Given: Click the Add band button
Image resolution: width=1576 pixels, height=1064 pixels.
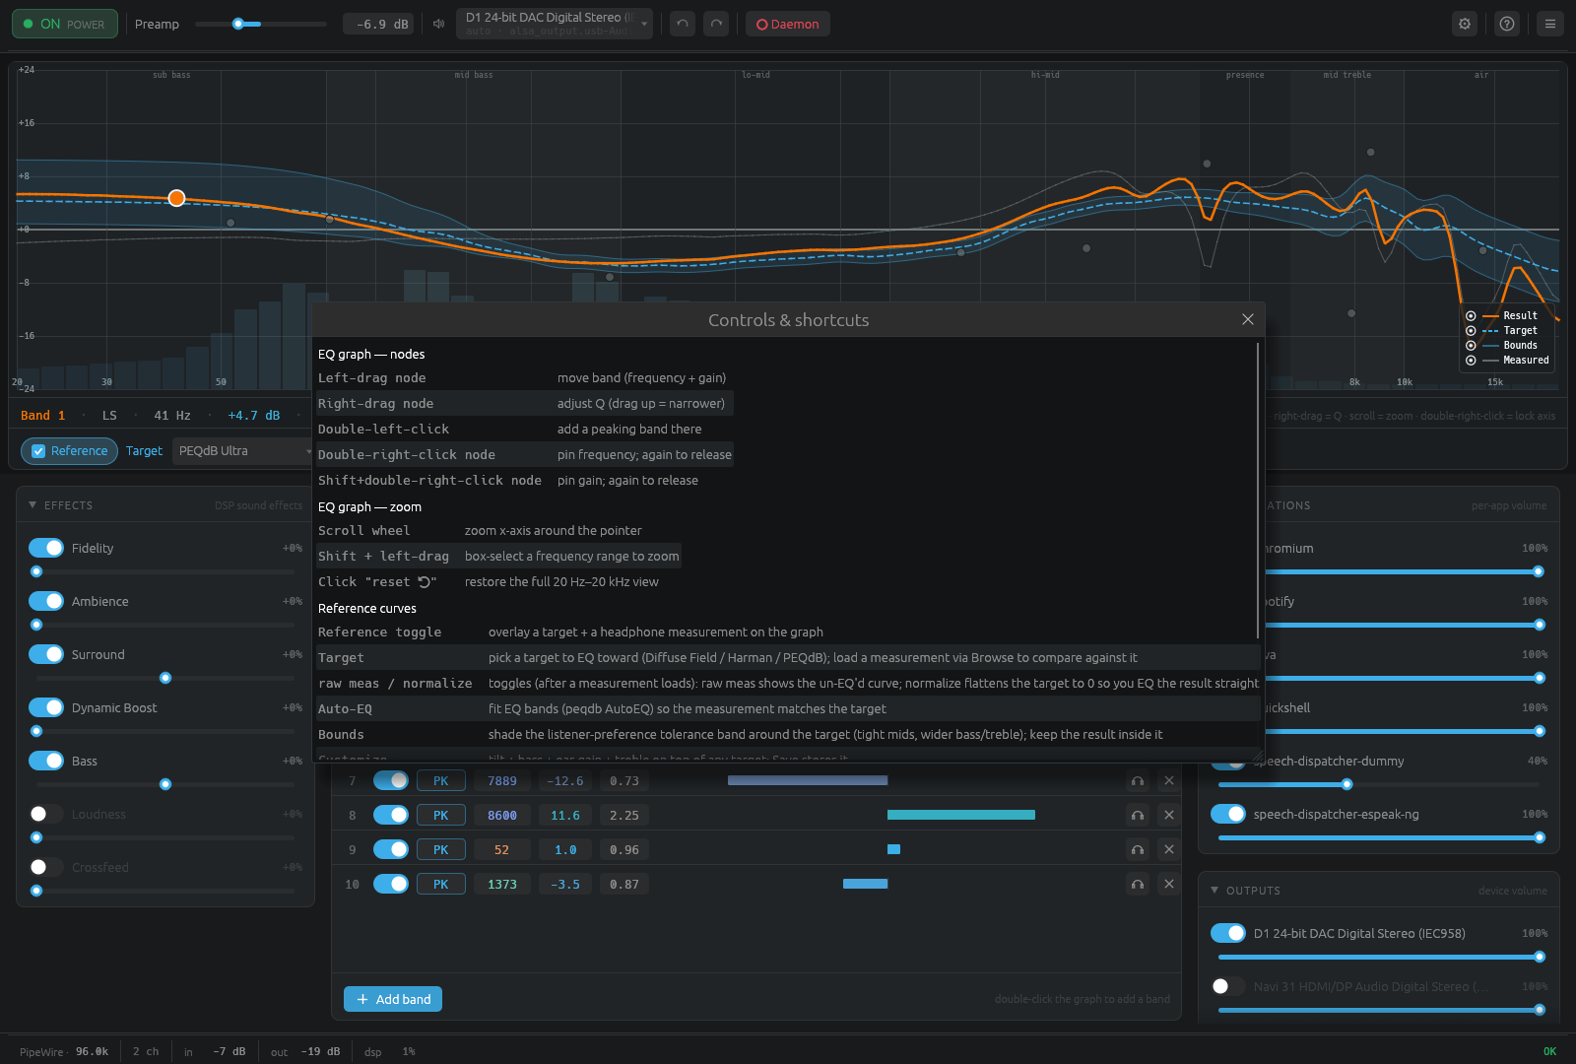Looking at the screenshot, I should point(393,999).
